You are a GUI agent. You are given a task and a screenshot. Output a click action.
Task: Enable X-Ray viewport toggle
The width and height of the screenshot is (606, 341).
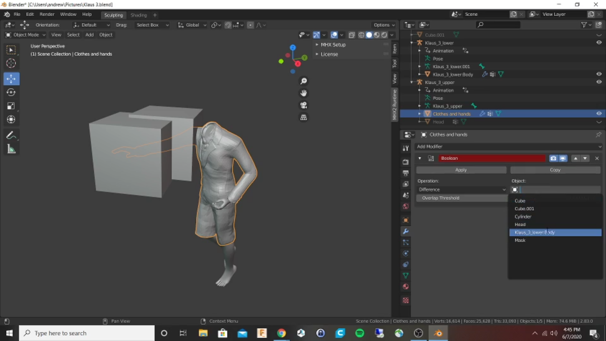pyautogui.click(x=352, y=35)
